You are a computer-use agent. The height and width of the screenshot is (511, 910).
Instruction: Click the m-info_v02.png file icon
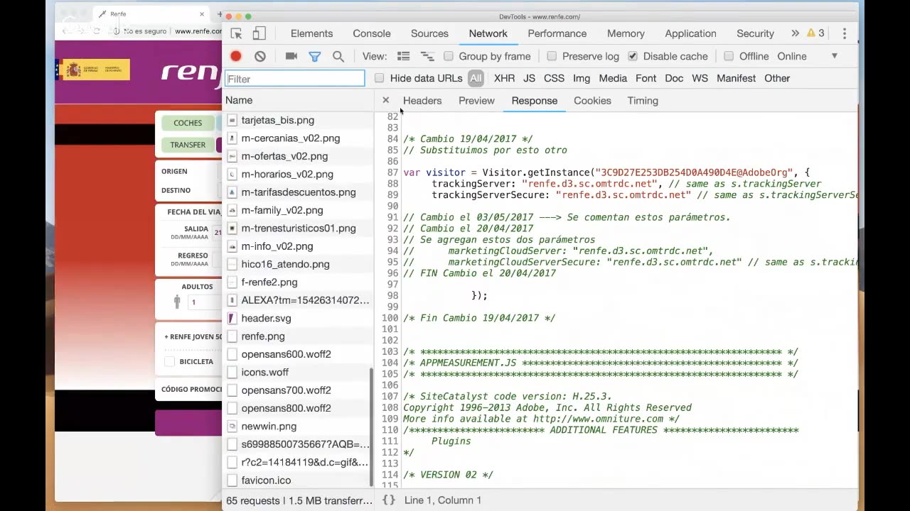point(232,246)
